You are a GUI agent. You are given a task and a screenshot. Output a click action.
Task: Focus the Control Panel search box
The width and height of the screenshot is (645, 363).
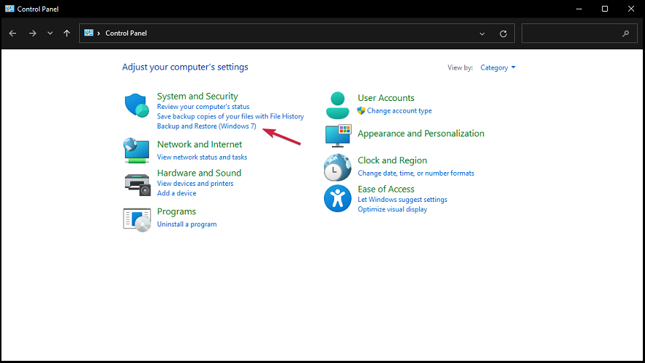(579, 33)
